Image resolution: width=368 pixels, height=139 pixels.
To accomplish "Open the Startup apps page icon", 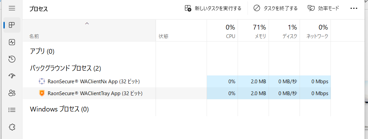I will [x=12, y=76].
